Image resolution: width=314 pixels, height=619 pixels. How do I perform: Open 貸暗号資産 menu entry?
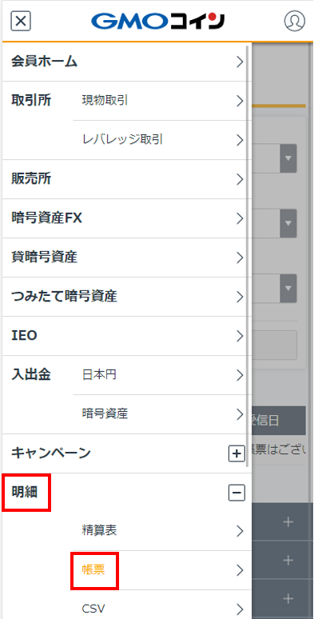(x=126, y=258)
